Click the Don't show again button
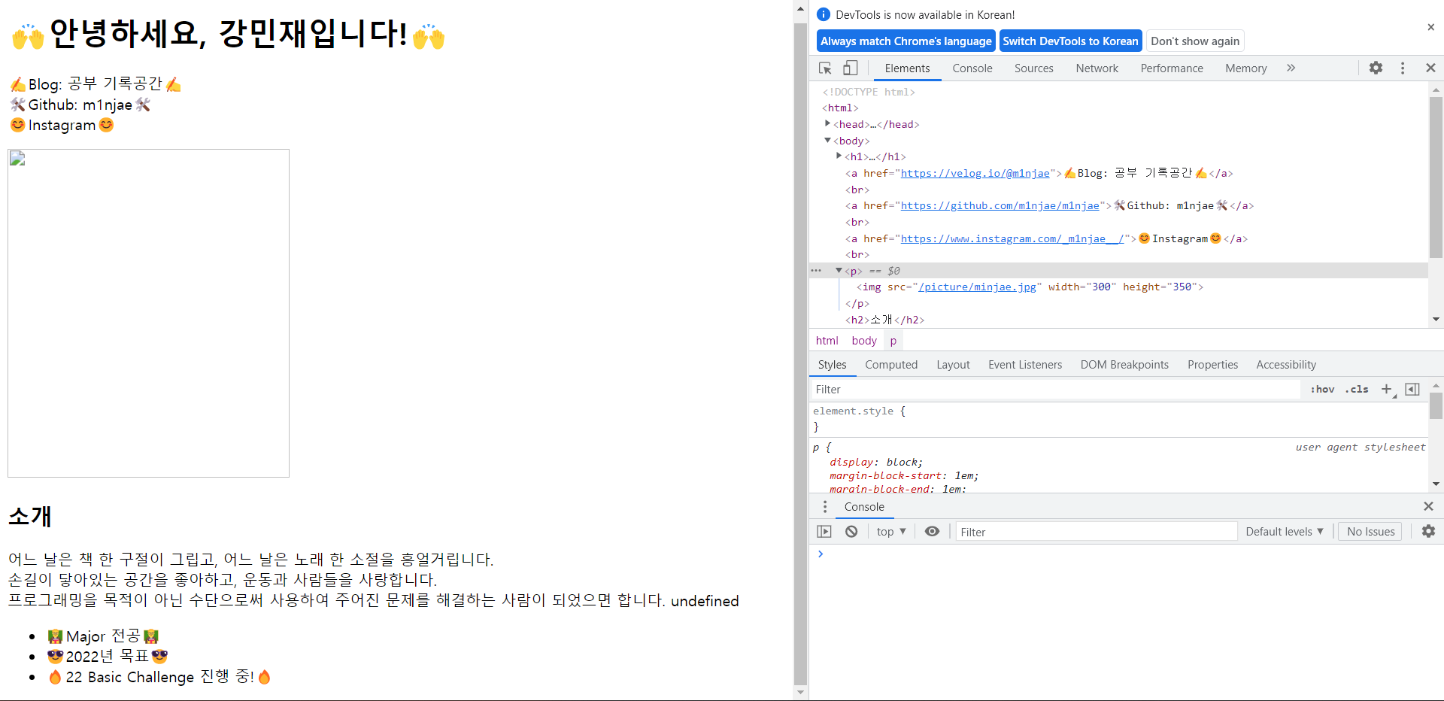This screenshot has width=1444, height=701. (1195, 41)
